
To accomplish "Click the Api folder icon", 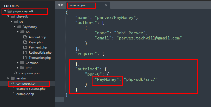I will coord(22,32).
